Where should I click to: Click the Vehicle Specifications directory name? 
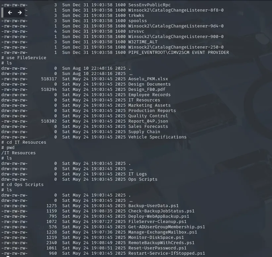tap(157, 137)
